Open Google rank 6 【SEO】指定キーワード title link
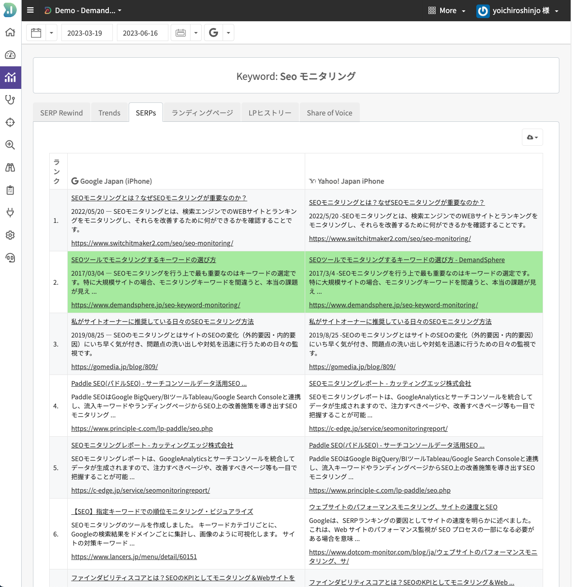The width and height of the screenshot is (572, 587). click(x=162, y=511)
